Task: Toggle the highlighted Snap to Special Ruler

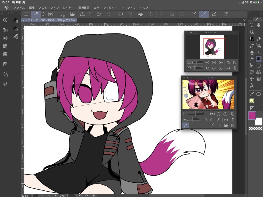Action: [204, 14]
